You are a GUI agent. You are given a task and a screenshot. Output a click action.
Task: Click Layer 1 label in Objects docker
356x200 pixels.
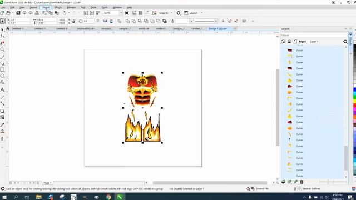click(314, 42)
